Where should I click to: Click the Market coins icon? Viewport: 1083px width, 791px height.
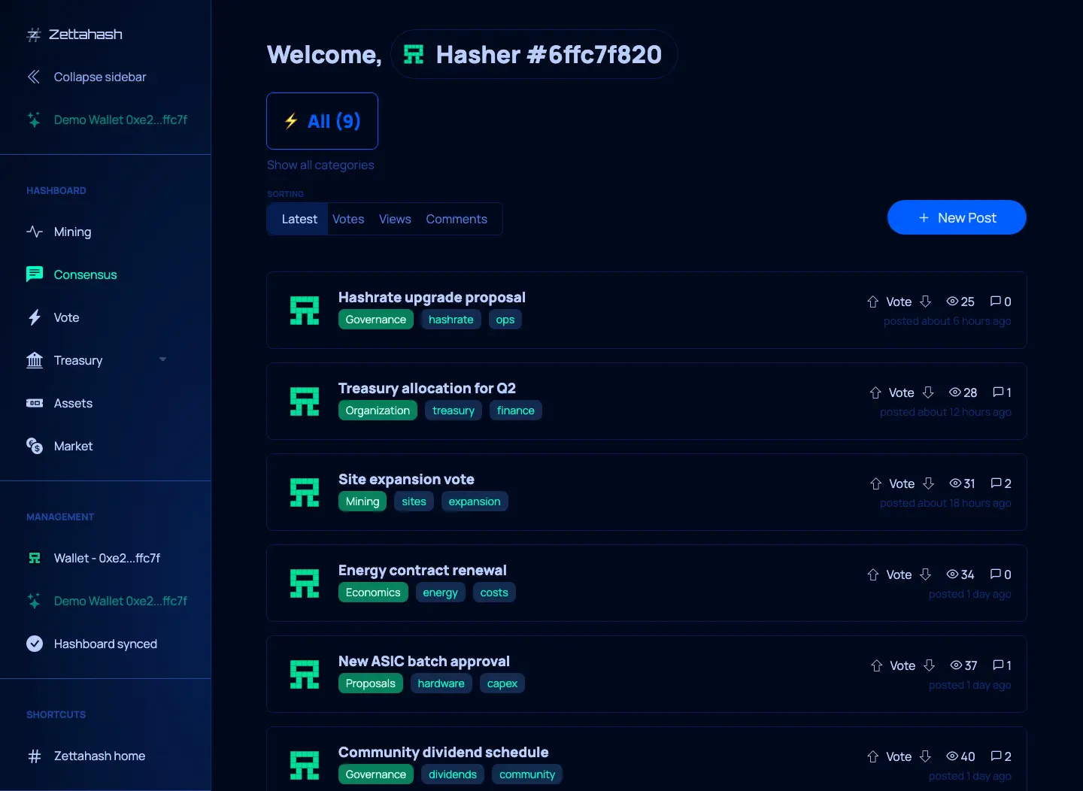[35, 446]
